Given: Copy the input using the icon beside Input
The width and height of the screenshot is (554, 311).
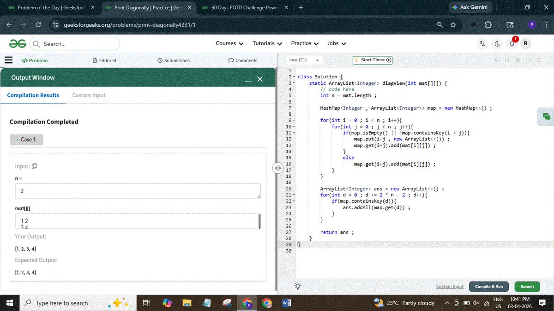Looking at the screenshot, I should click(x=34, y=166).
